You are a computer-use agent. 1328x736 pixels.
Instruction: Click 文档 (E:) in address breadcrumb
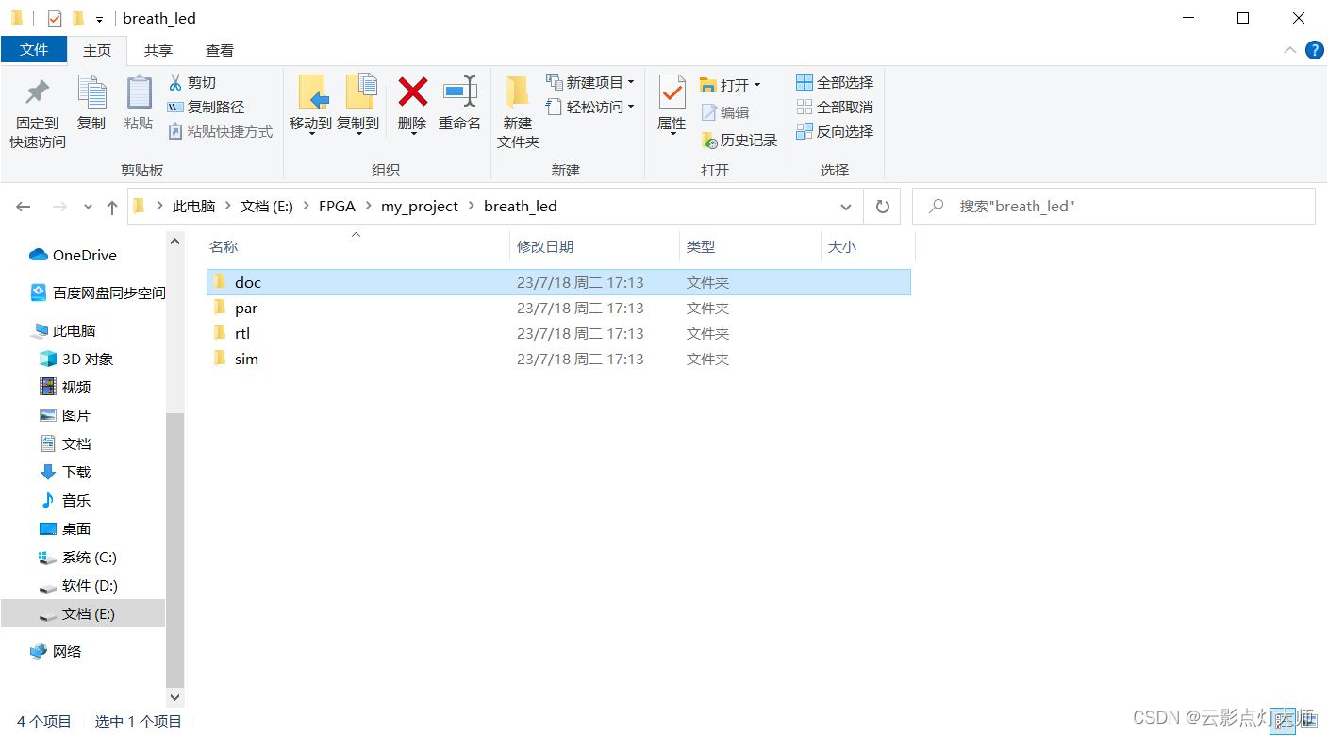(267, 207)
